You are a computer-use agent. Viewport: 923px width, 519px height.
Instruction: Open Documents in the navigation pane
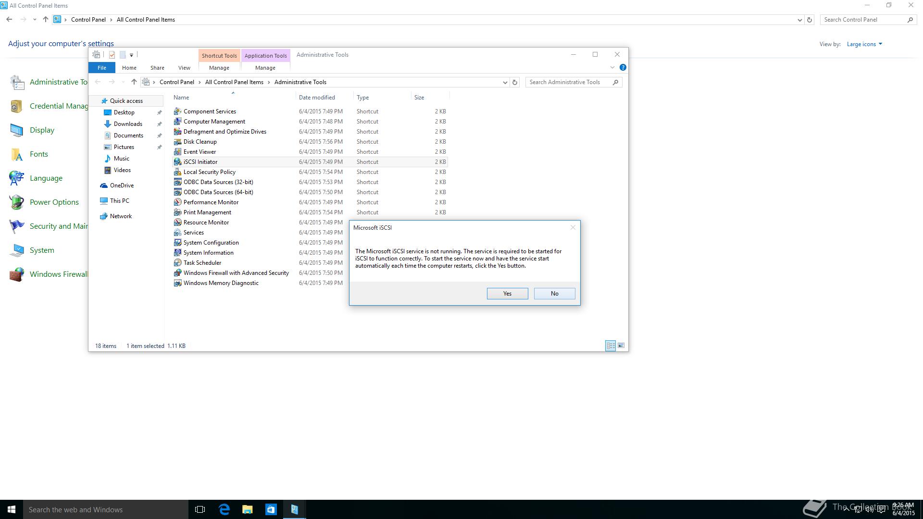point(128,136)
